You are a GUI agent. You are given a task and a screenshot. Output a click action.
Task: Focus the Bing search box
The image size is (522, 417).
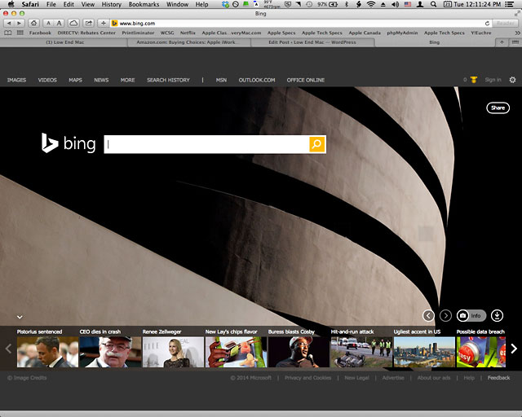(206, 144)
